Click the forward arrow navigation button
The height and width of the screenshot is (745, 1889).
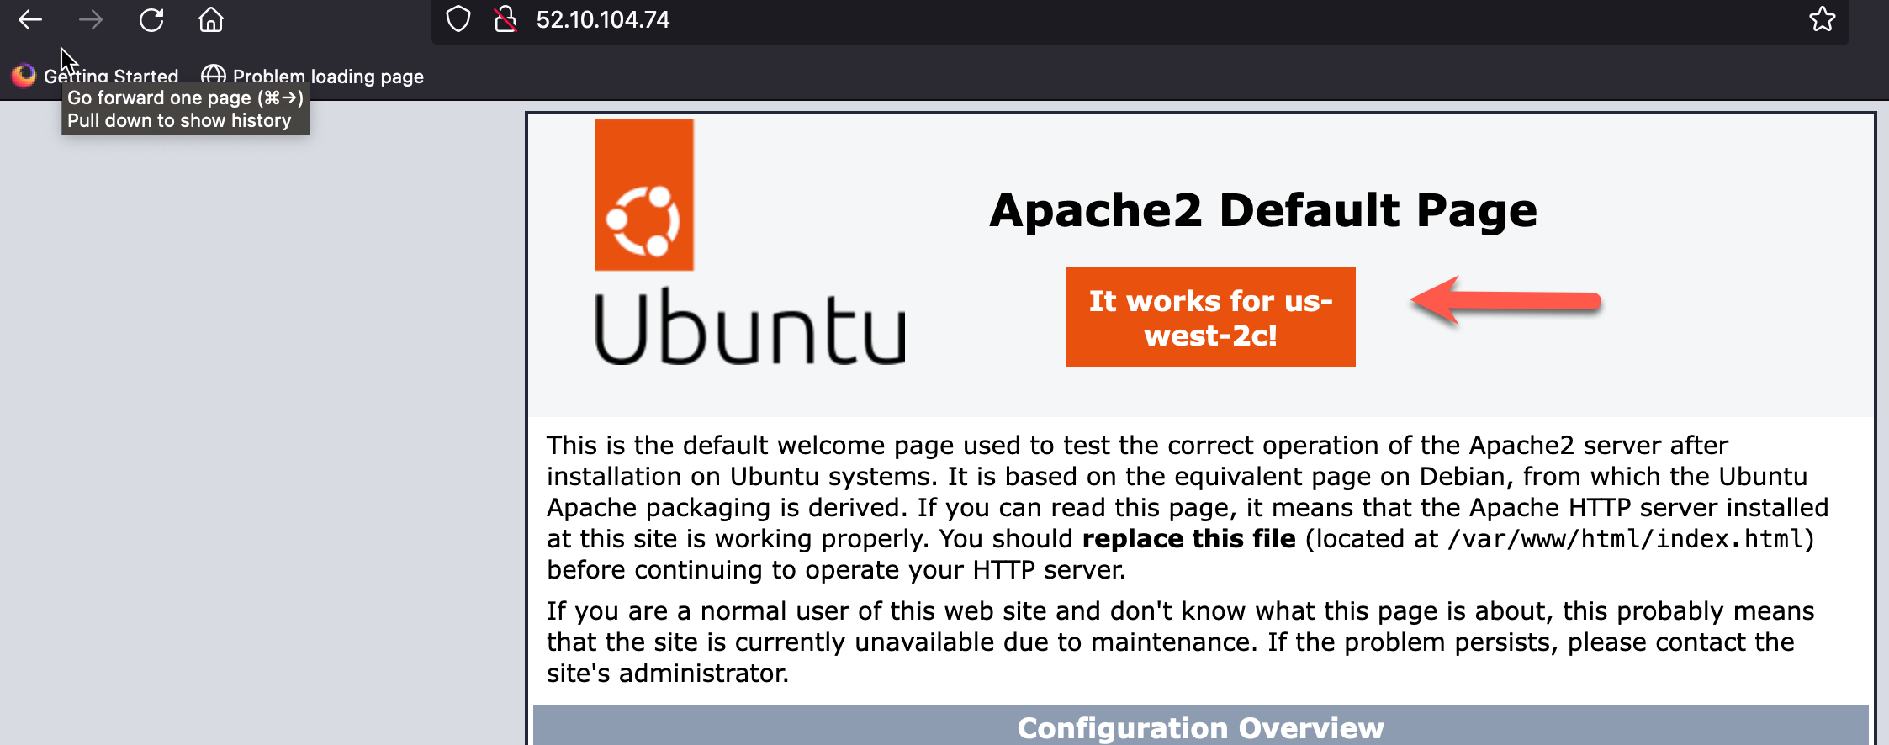click(x=91, y=20)
